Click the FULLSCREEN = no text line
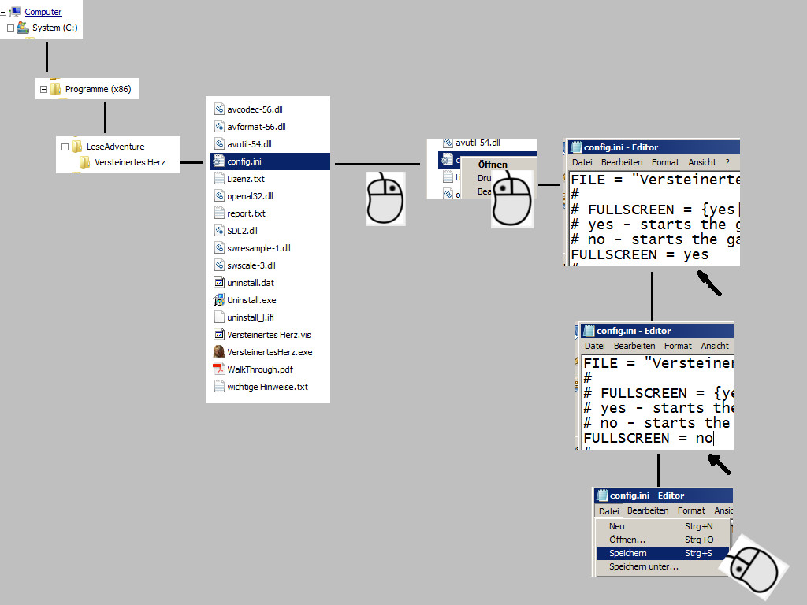This screenshot has height=605, width=807. [x=648, y=438]
